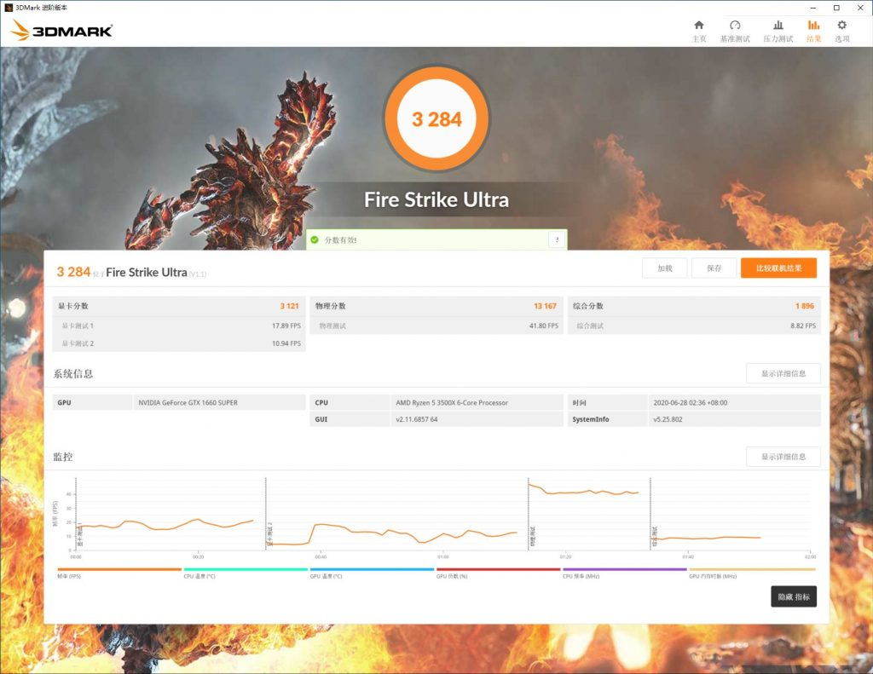
Task: Go to the Home (主页) tab
Action: coord(699,32)
